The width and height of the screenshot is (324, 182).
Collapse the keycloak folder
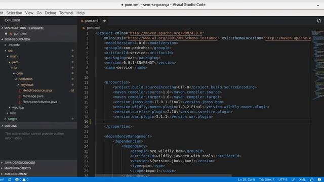(x=18, y=85)
